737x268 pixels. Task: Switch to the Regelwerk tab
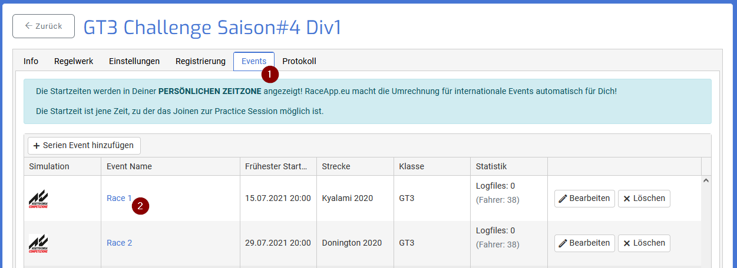point(74,61)
